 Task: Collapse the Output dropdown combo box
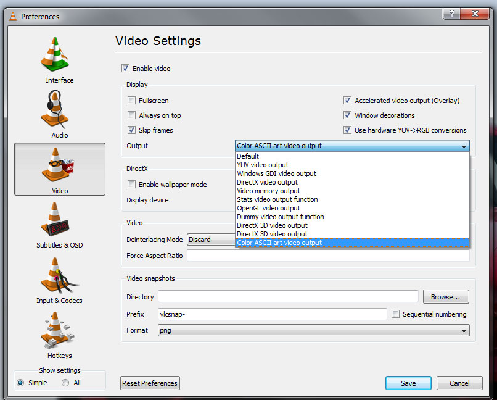[352, 146]
